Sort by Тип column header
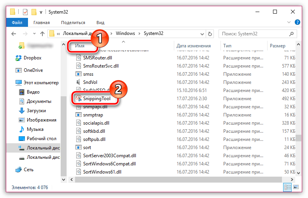This screenshot has height=198, width=308. 227,46
